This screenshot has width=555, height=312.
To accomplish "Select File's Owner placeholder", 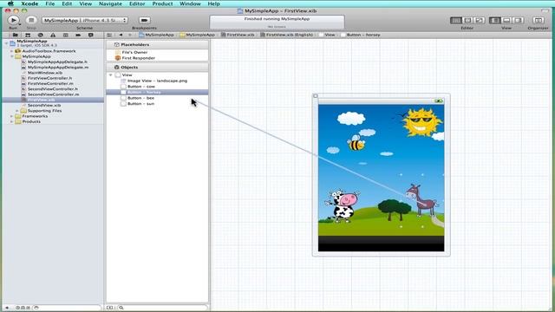I will tap(134, 52).
